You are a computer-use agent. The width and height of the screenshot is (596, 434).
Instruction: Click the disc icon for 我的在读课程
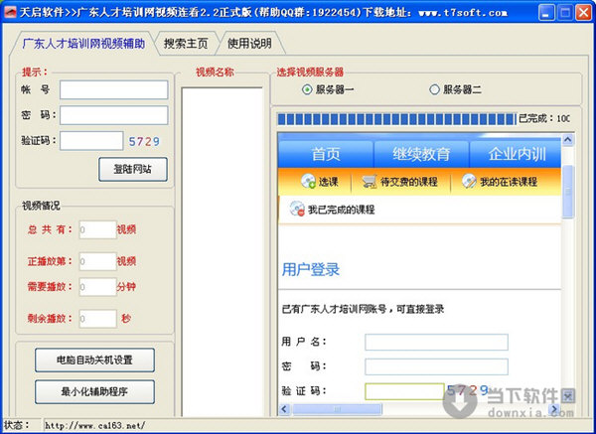tap(469, 182)
